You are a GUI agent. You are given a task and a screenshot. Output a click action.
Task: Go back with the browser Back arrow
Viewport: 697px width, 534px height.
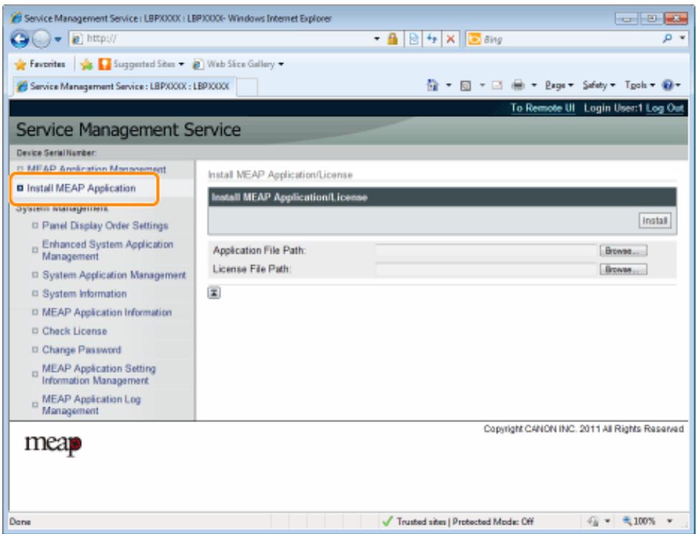point(19,39)
